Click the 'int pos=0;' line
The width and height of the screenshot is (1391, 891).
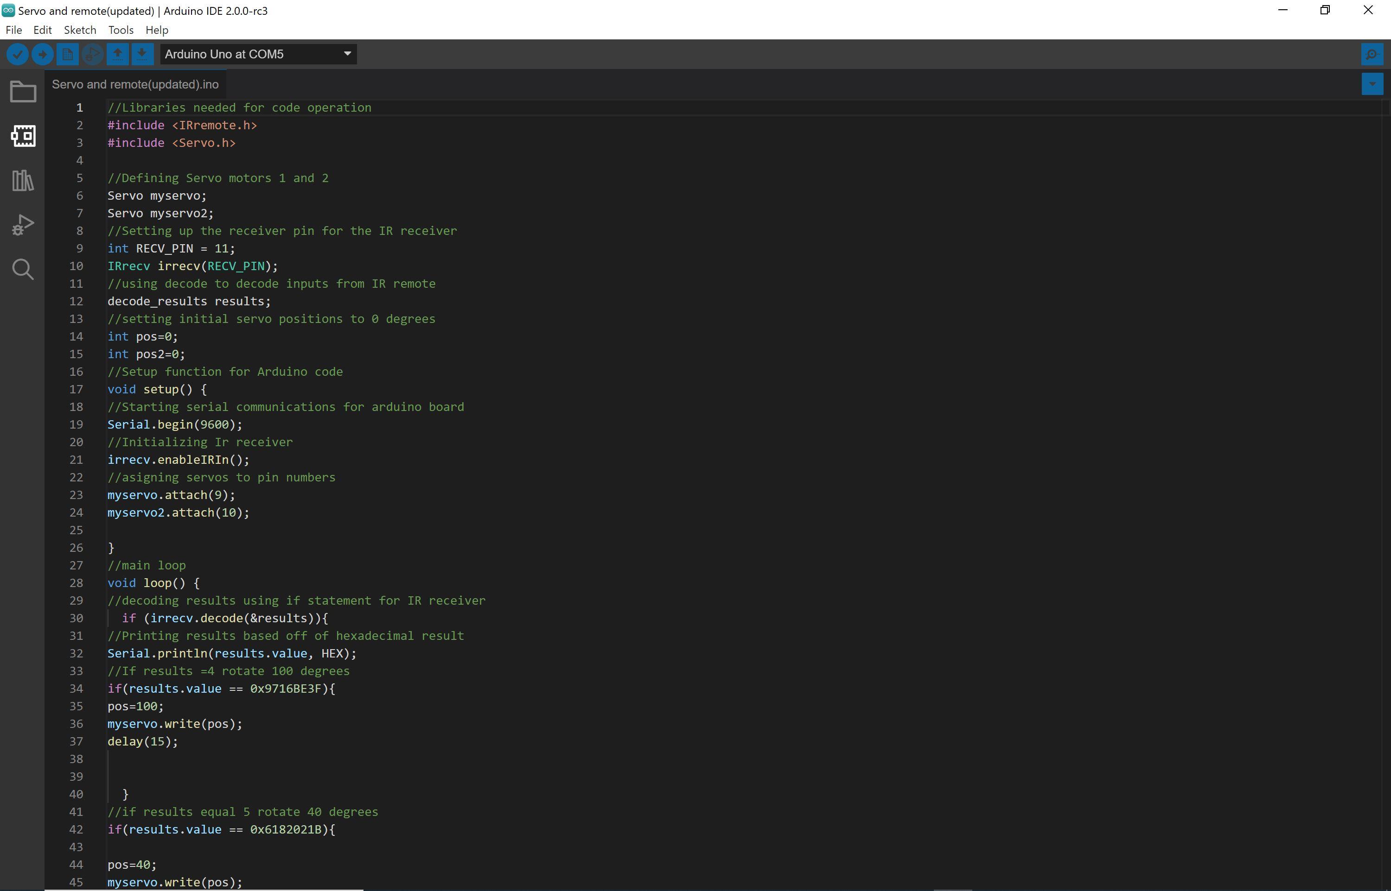[142, 337]
